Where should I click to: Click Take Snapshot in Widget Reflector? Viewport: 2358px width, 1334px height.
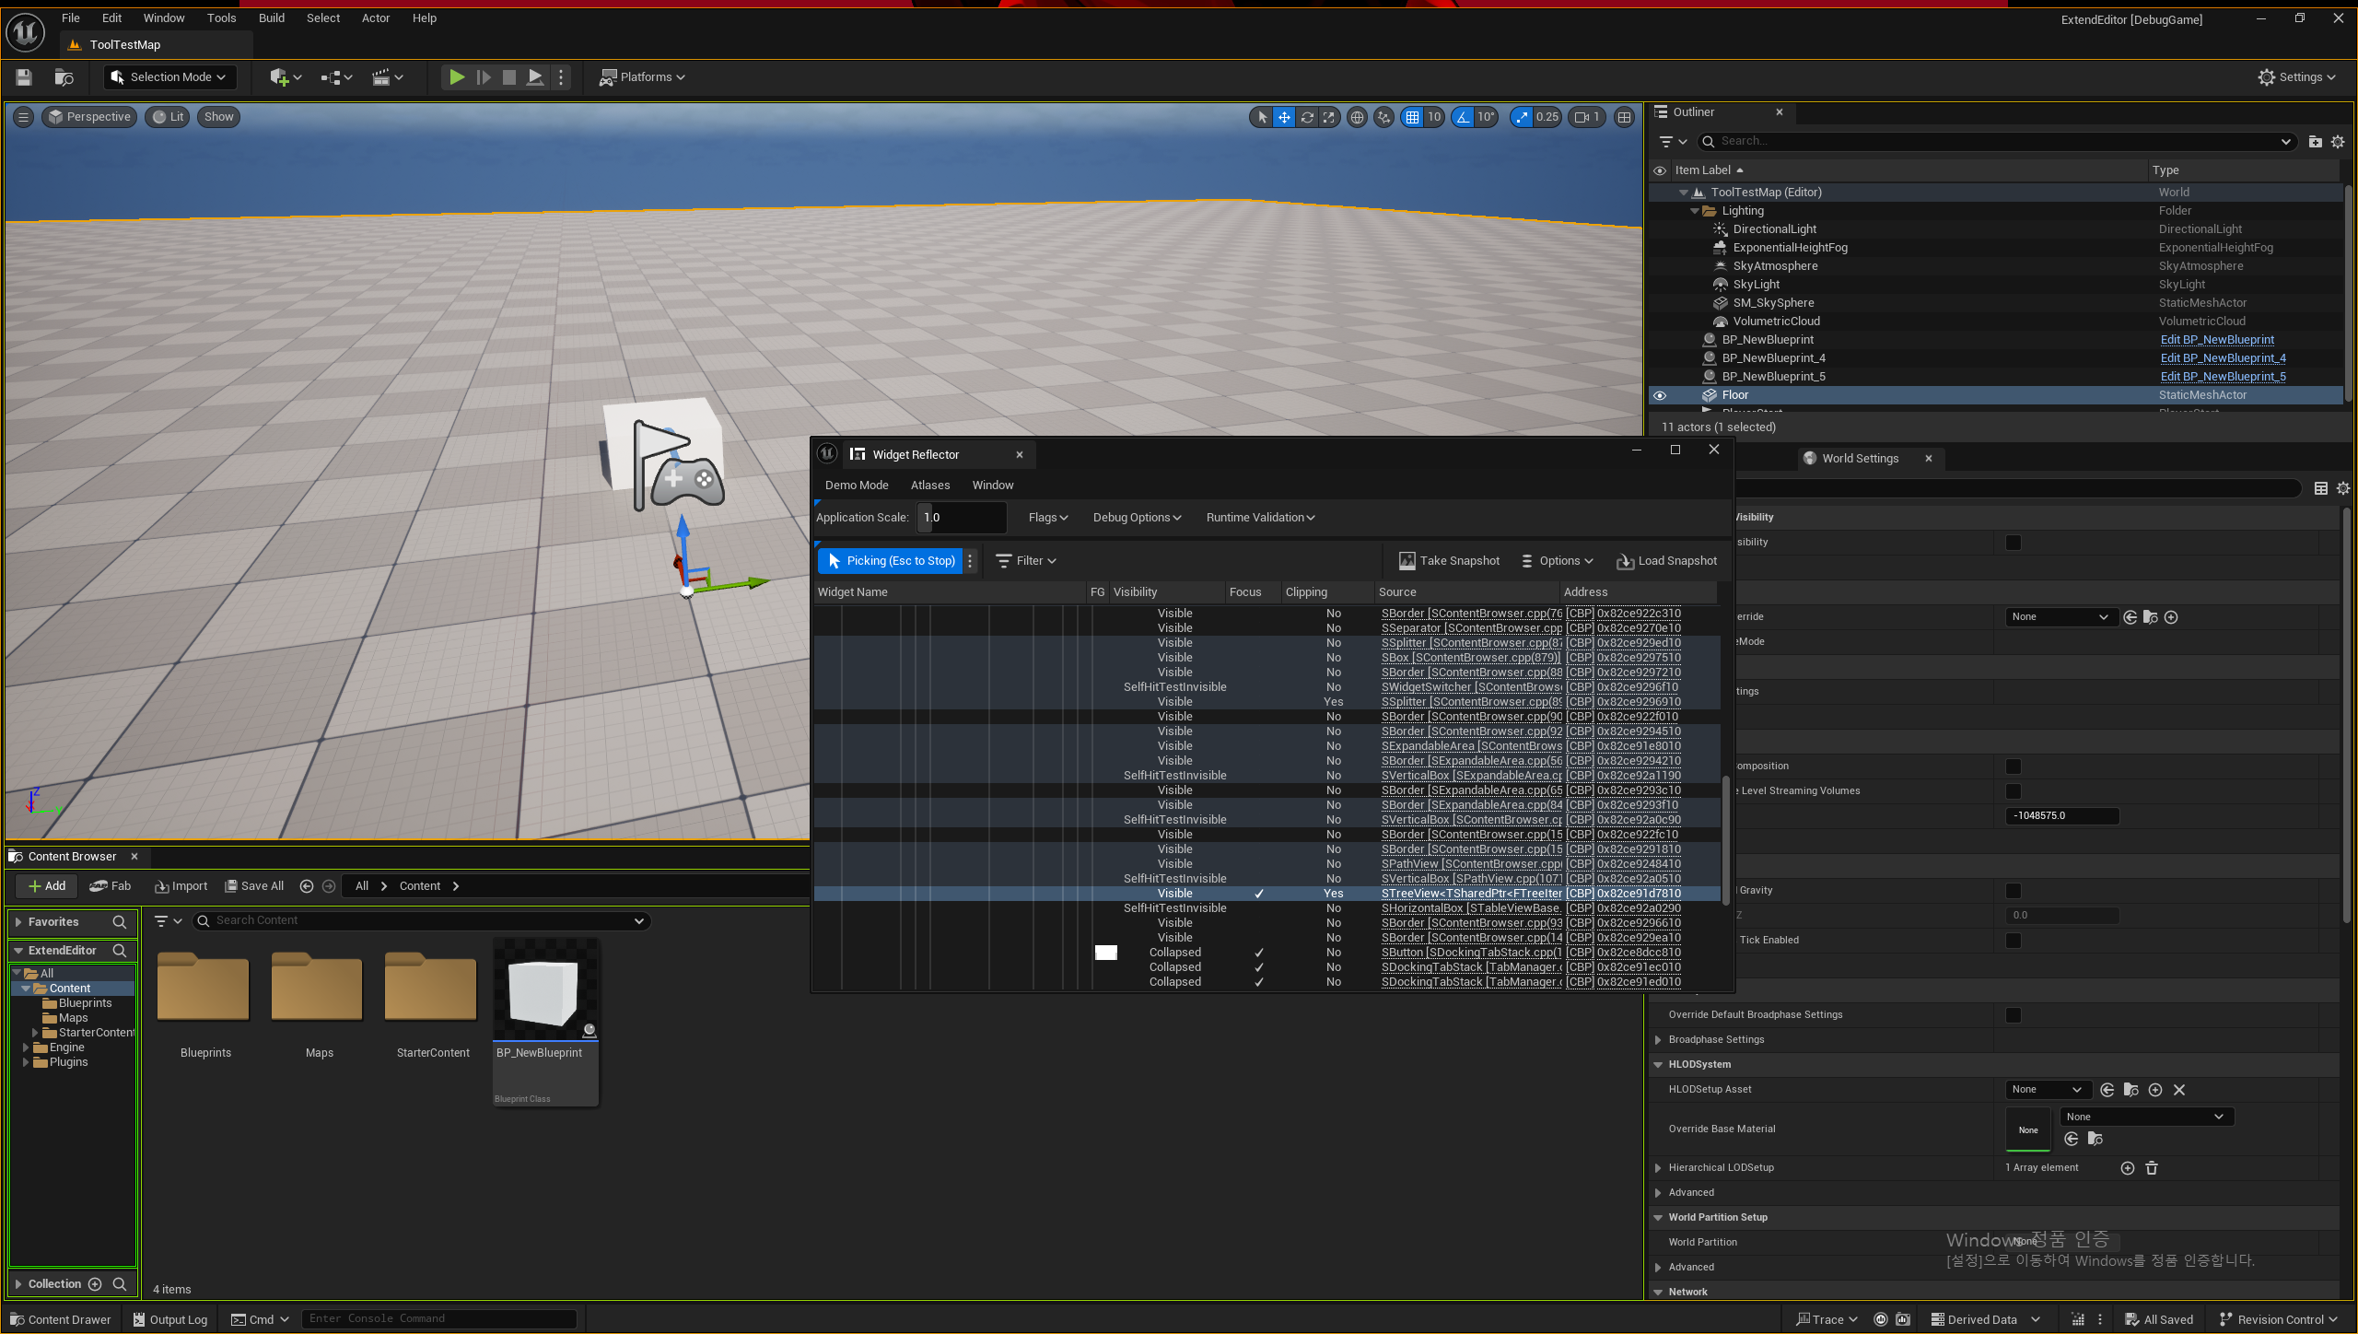(1449, 560)
